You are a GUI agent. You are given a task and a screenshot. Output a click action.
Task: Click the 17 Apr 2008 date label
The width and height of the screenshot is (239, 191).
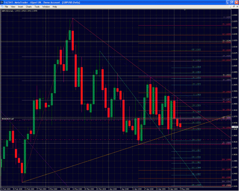[149, 189]
